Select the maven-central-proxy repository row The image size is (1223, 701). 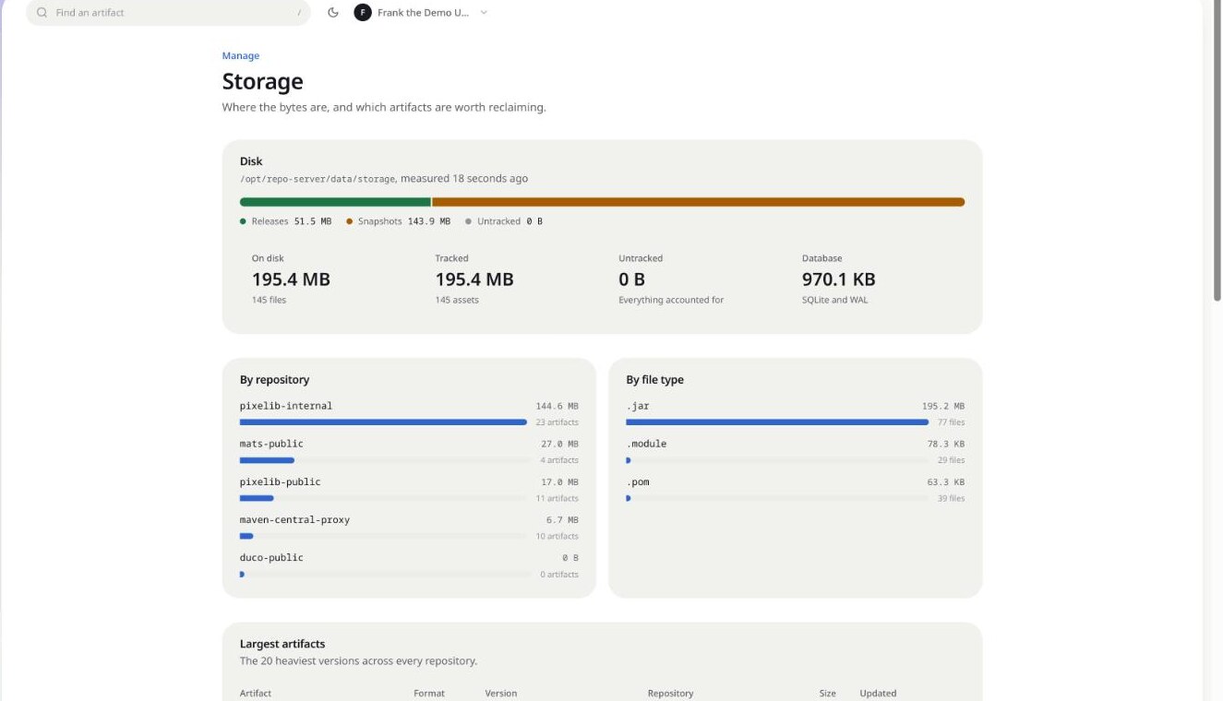pos(409,527)
